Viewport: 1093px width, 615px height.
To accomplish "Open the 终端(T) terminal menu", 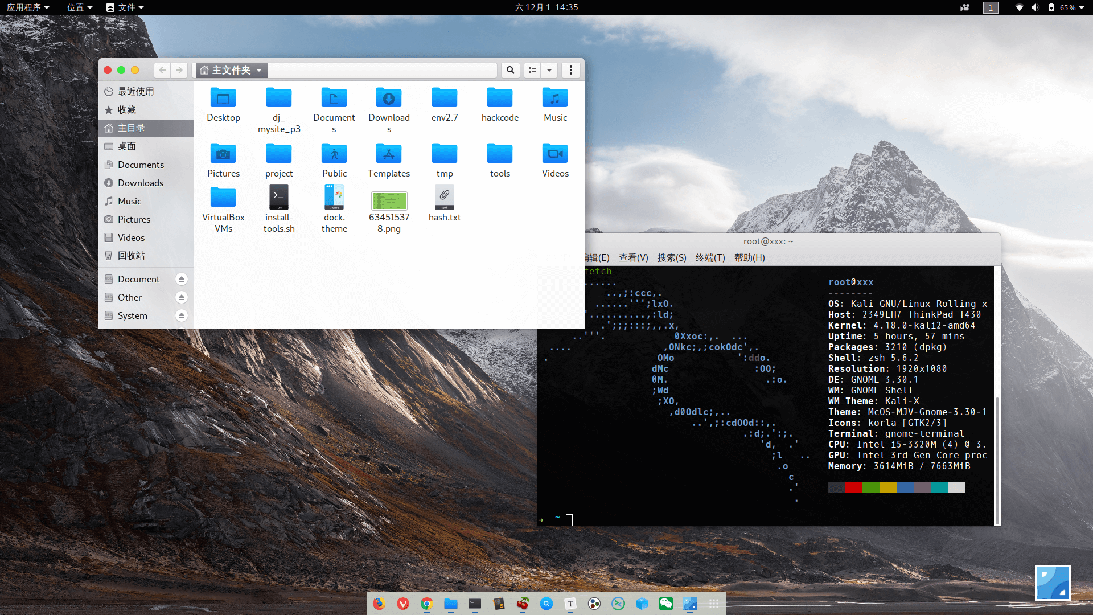I will coord(710,257).
